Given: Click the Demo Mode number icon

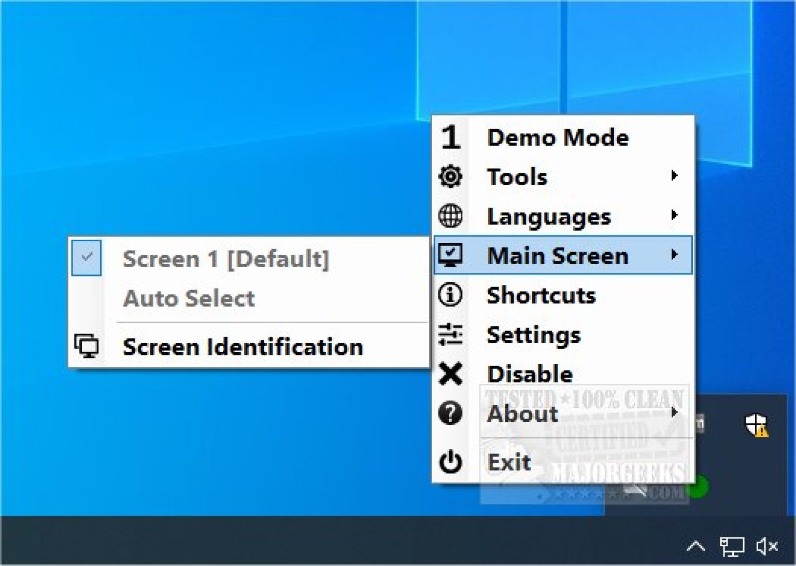Looking at the screenshot, I should 450,137.
